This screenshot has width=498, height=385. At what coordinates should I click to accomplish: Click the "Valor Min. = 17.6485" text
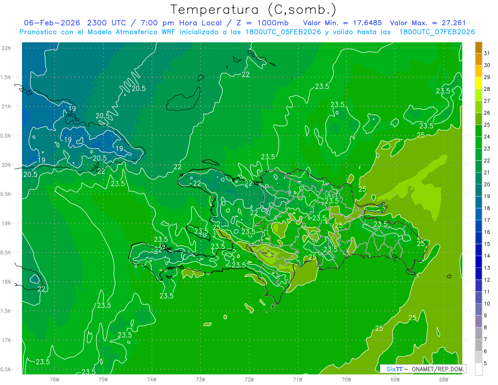342,22
